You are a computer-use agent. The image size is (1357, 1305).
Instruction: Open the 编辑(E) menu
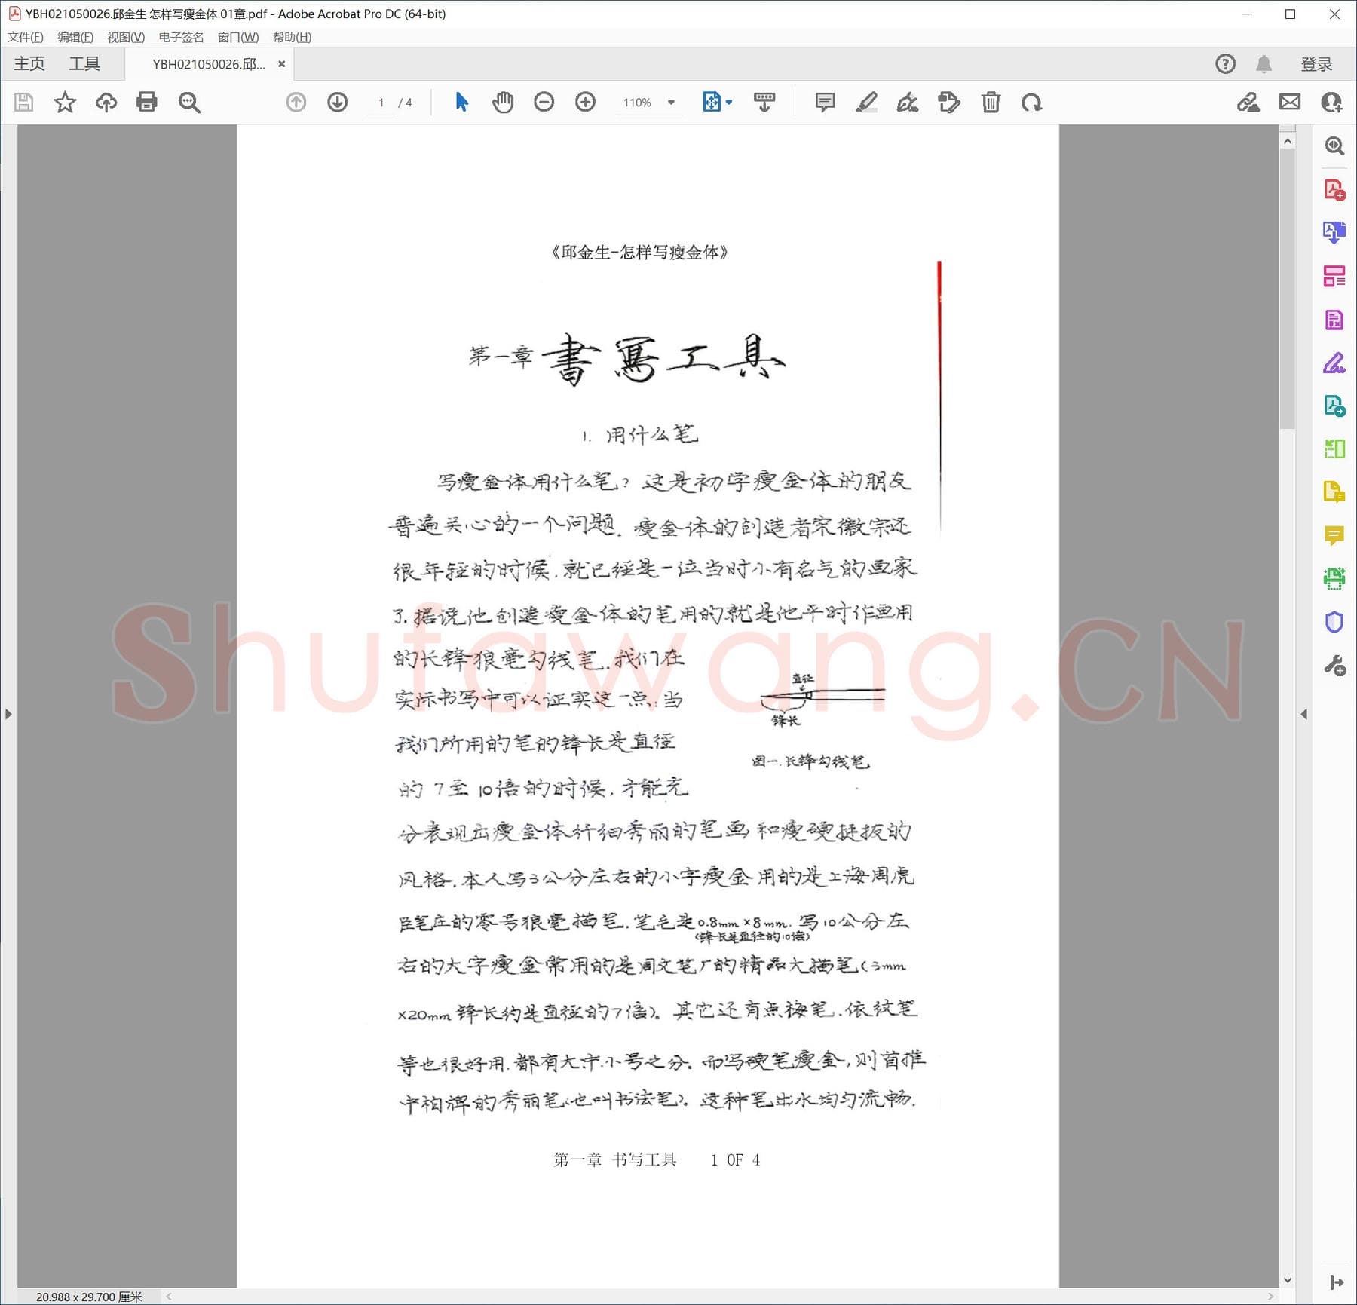[x=75, y=37]
